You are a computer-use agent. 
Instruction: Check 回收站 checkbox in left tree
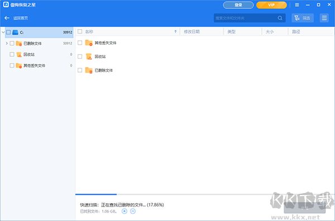(12, 55)
